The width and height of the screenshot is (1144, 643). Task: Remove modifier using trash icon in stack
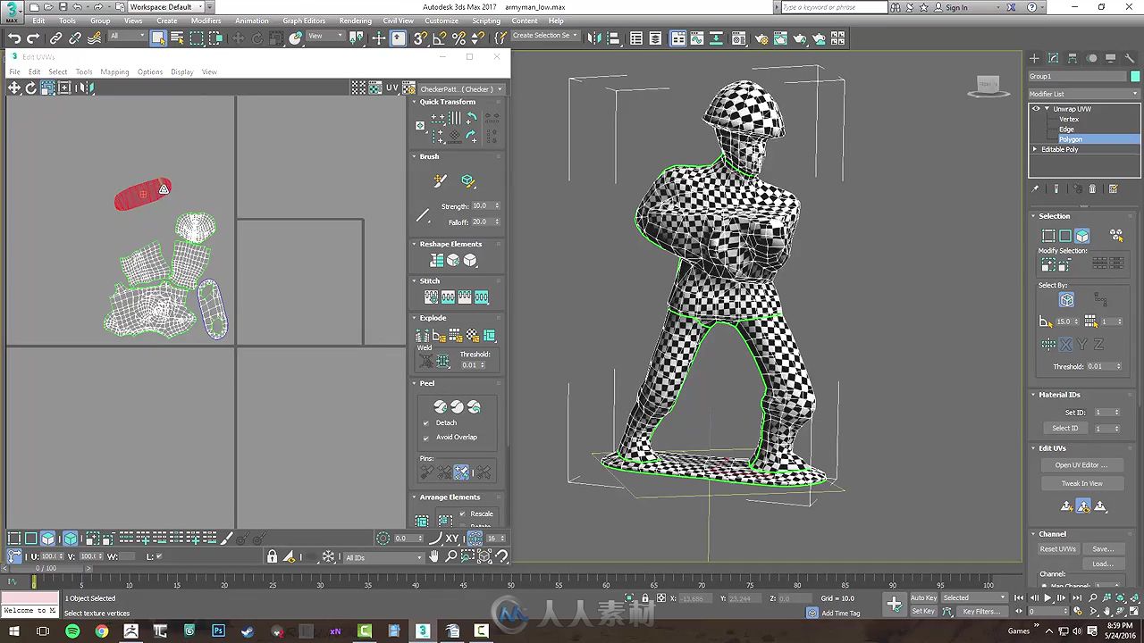pyautogui.click(x=1092, y=188)
